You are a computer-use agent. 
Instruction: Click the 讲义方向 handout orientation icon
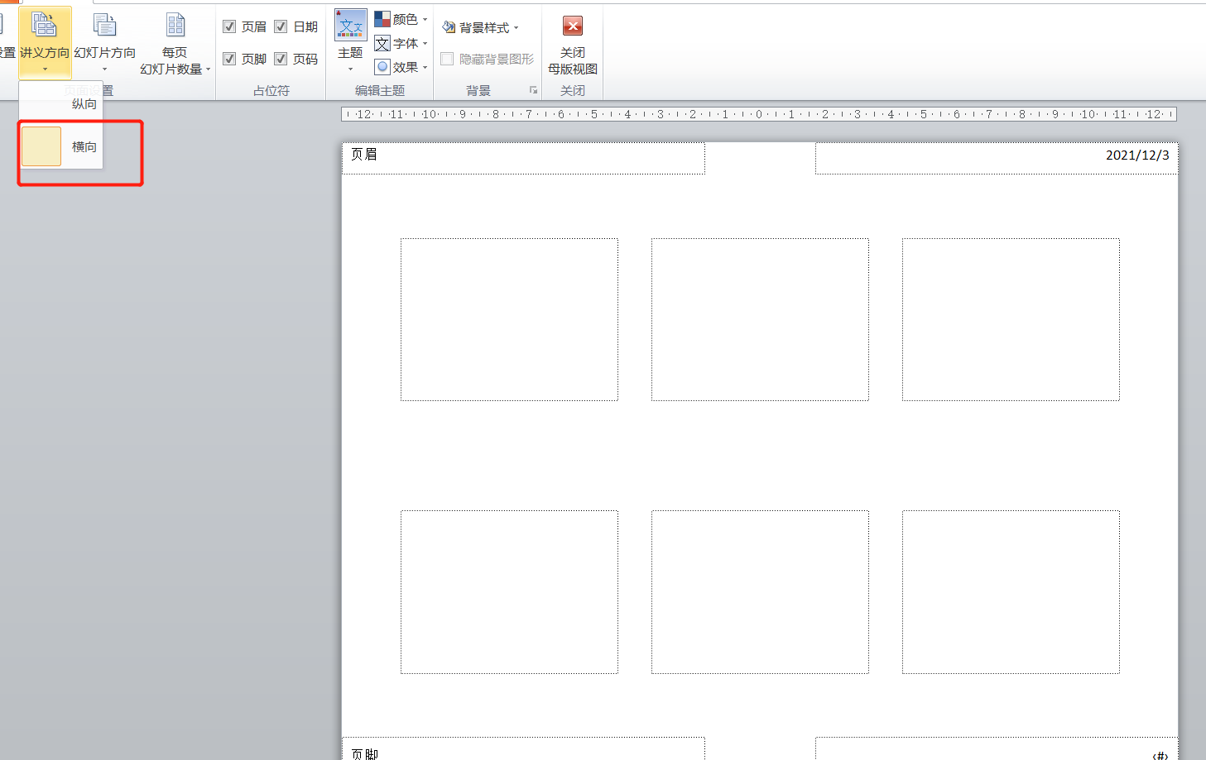click(x=44, y=26)
